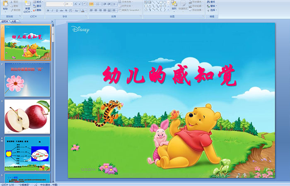The height and width of the screenshot is (186, 290).
Task: Clear all formatting icon
Action: tap(85, 4)
